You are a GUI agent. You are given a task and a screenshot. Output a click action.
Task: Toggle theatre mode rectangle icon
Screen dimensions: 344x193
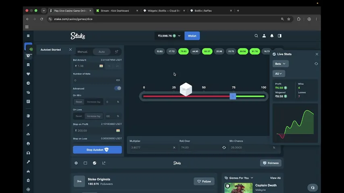click(x=85, y=163)
